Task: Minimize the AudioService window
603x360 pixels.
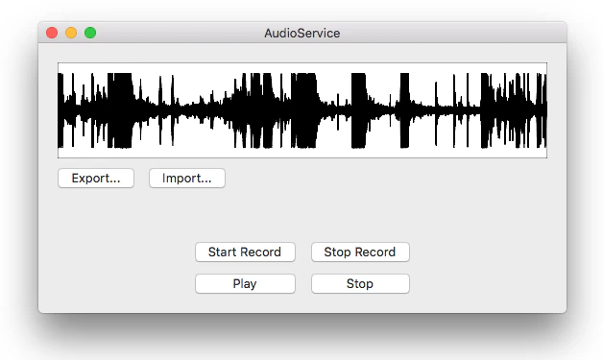Action: pyautogui.click(x=71, y=33)
